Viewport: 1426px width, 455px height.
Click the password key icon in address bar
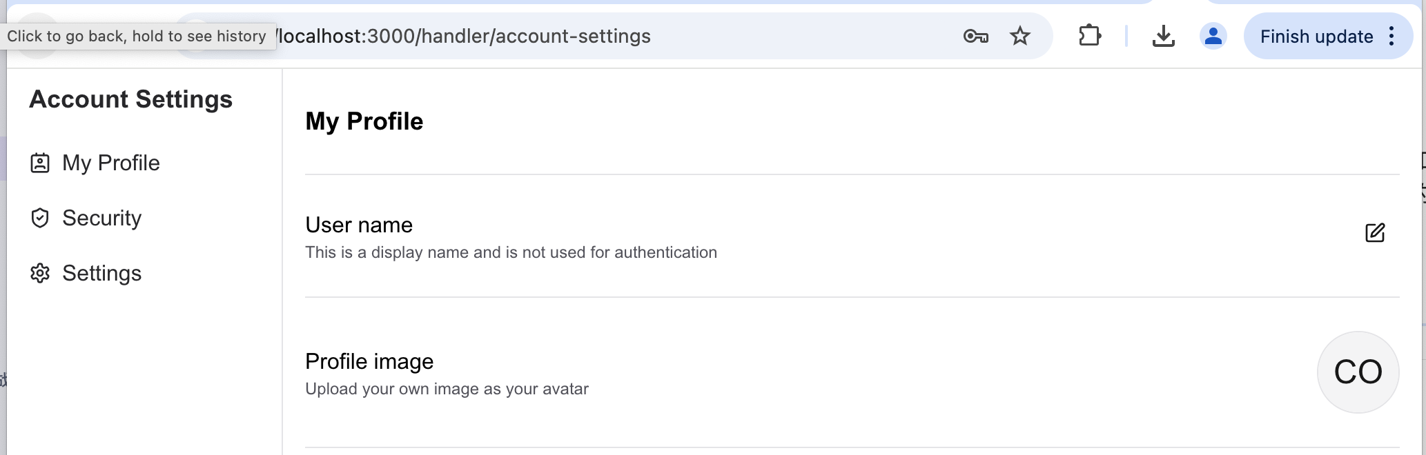[x=975, y=36]
